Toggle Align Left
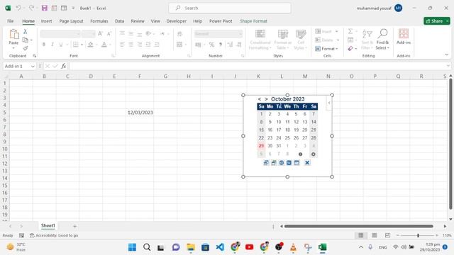Image resolution: width=454 pixels, height=255 pixels. coord(122,45)
